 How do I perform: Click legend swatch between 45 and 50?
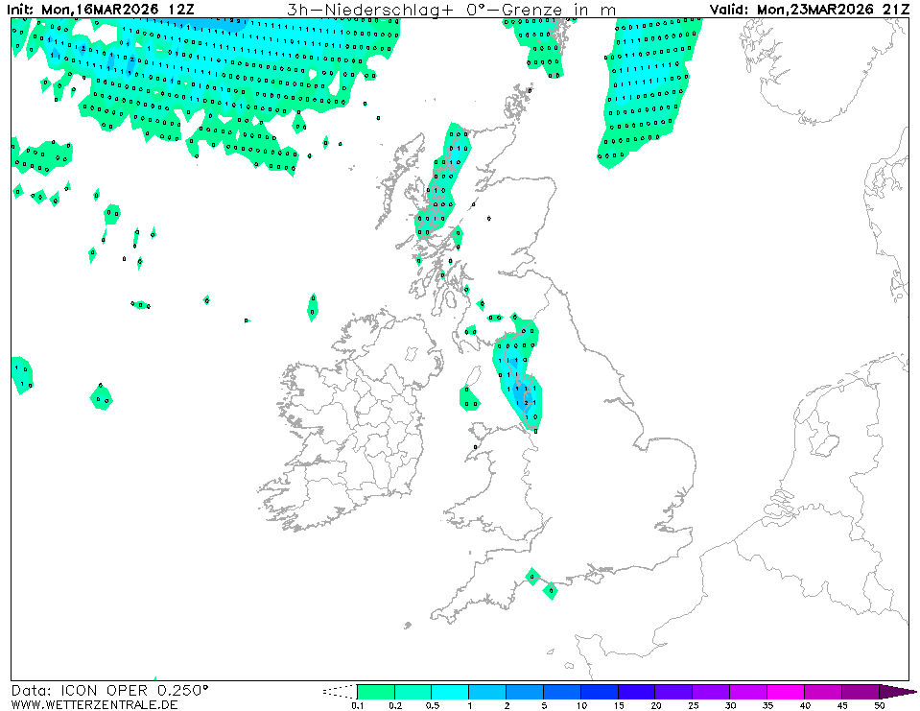[x=861, y=691]
